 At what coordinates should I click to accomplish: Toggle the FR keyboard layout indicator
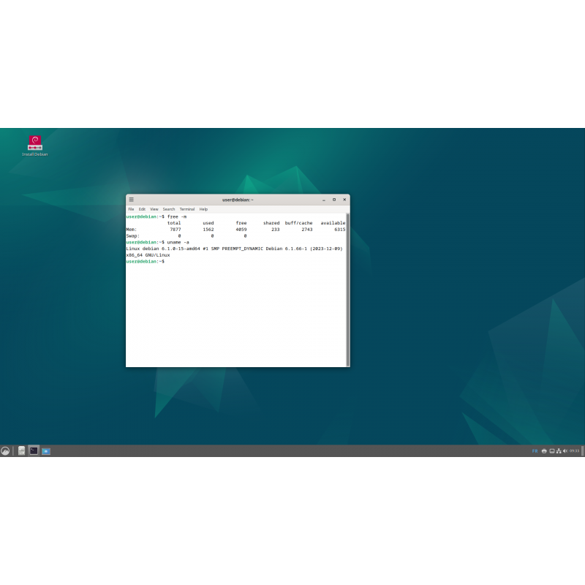point(535,451)
